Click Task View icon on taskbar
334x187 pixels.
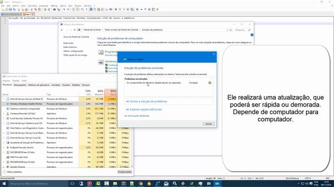click(x=72, y=183)
